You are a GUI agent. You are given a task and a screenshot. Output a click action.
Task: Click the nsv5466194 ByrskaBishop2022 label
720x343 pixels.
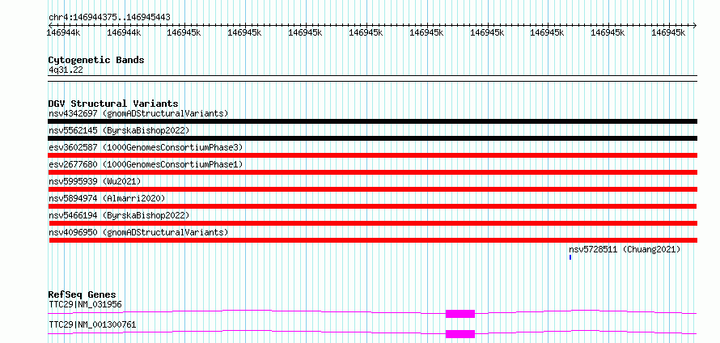click(x=119, y=215)
